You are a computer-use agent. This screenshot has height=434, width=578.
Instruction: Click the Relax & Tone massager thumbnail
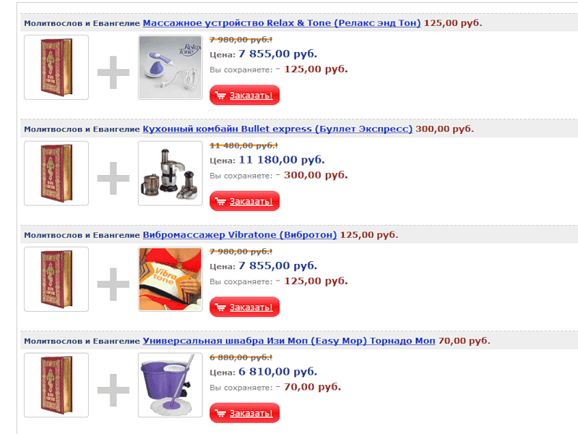pyautogui.click(x=171, y=67)
